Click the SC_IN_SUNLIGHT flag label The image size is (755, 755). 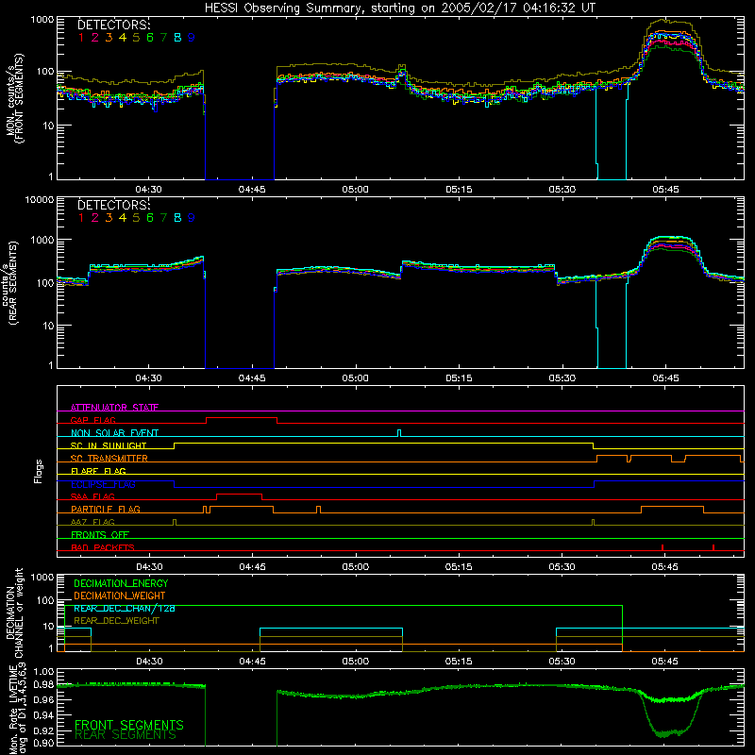pos(109,445)
